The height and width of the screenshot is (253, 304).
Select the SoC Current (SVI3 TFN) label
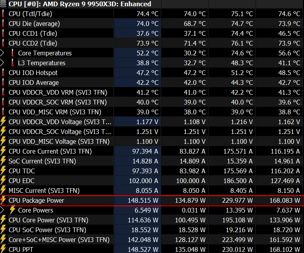[x=42, y=161]
